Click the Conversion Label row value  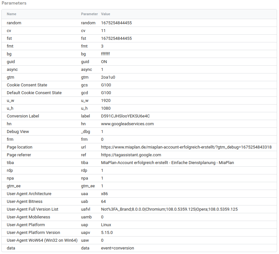click(125, 116)
